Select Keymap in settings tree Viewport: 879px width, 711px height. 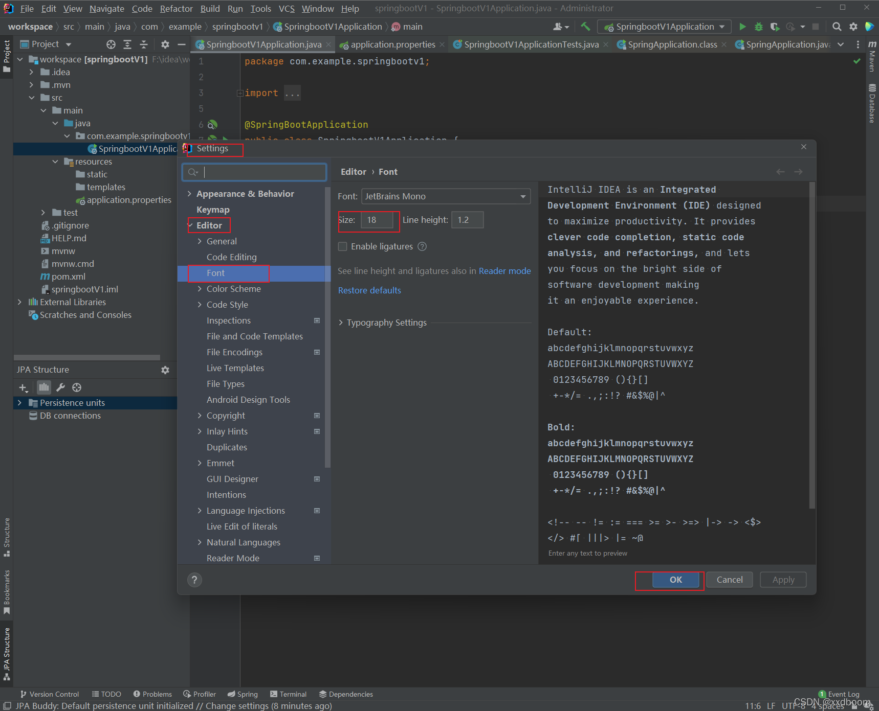213,210
